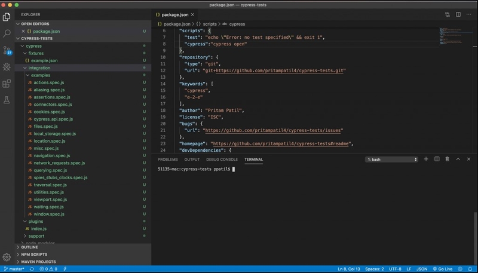Toggle Go Live server in the status bar
The height and width of the screenshot is (273, 478).
coord(443,269)
